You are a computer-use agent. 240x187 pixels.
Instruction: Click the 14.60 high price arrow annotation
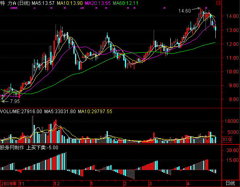point(189,11)
